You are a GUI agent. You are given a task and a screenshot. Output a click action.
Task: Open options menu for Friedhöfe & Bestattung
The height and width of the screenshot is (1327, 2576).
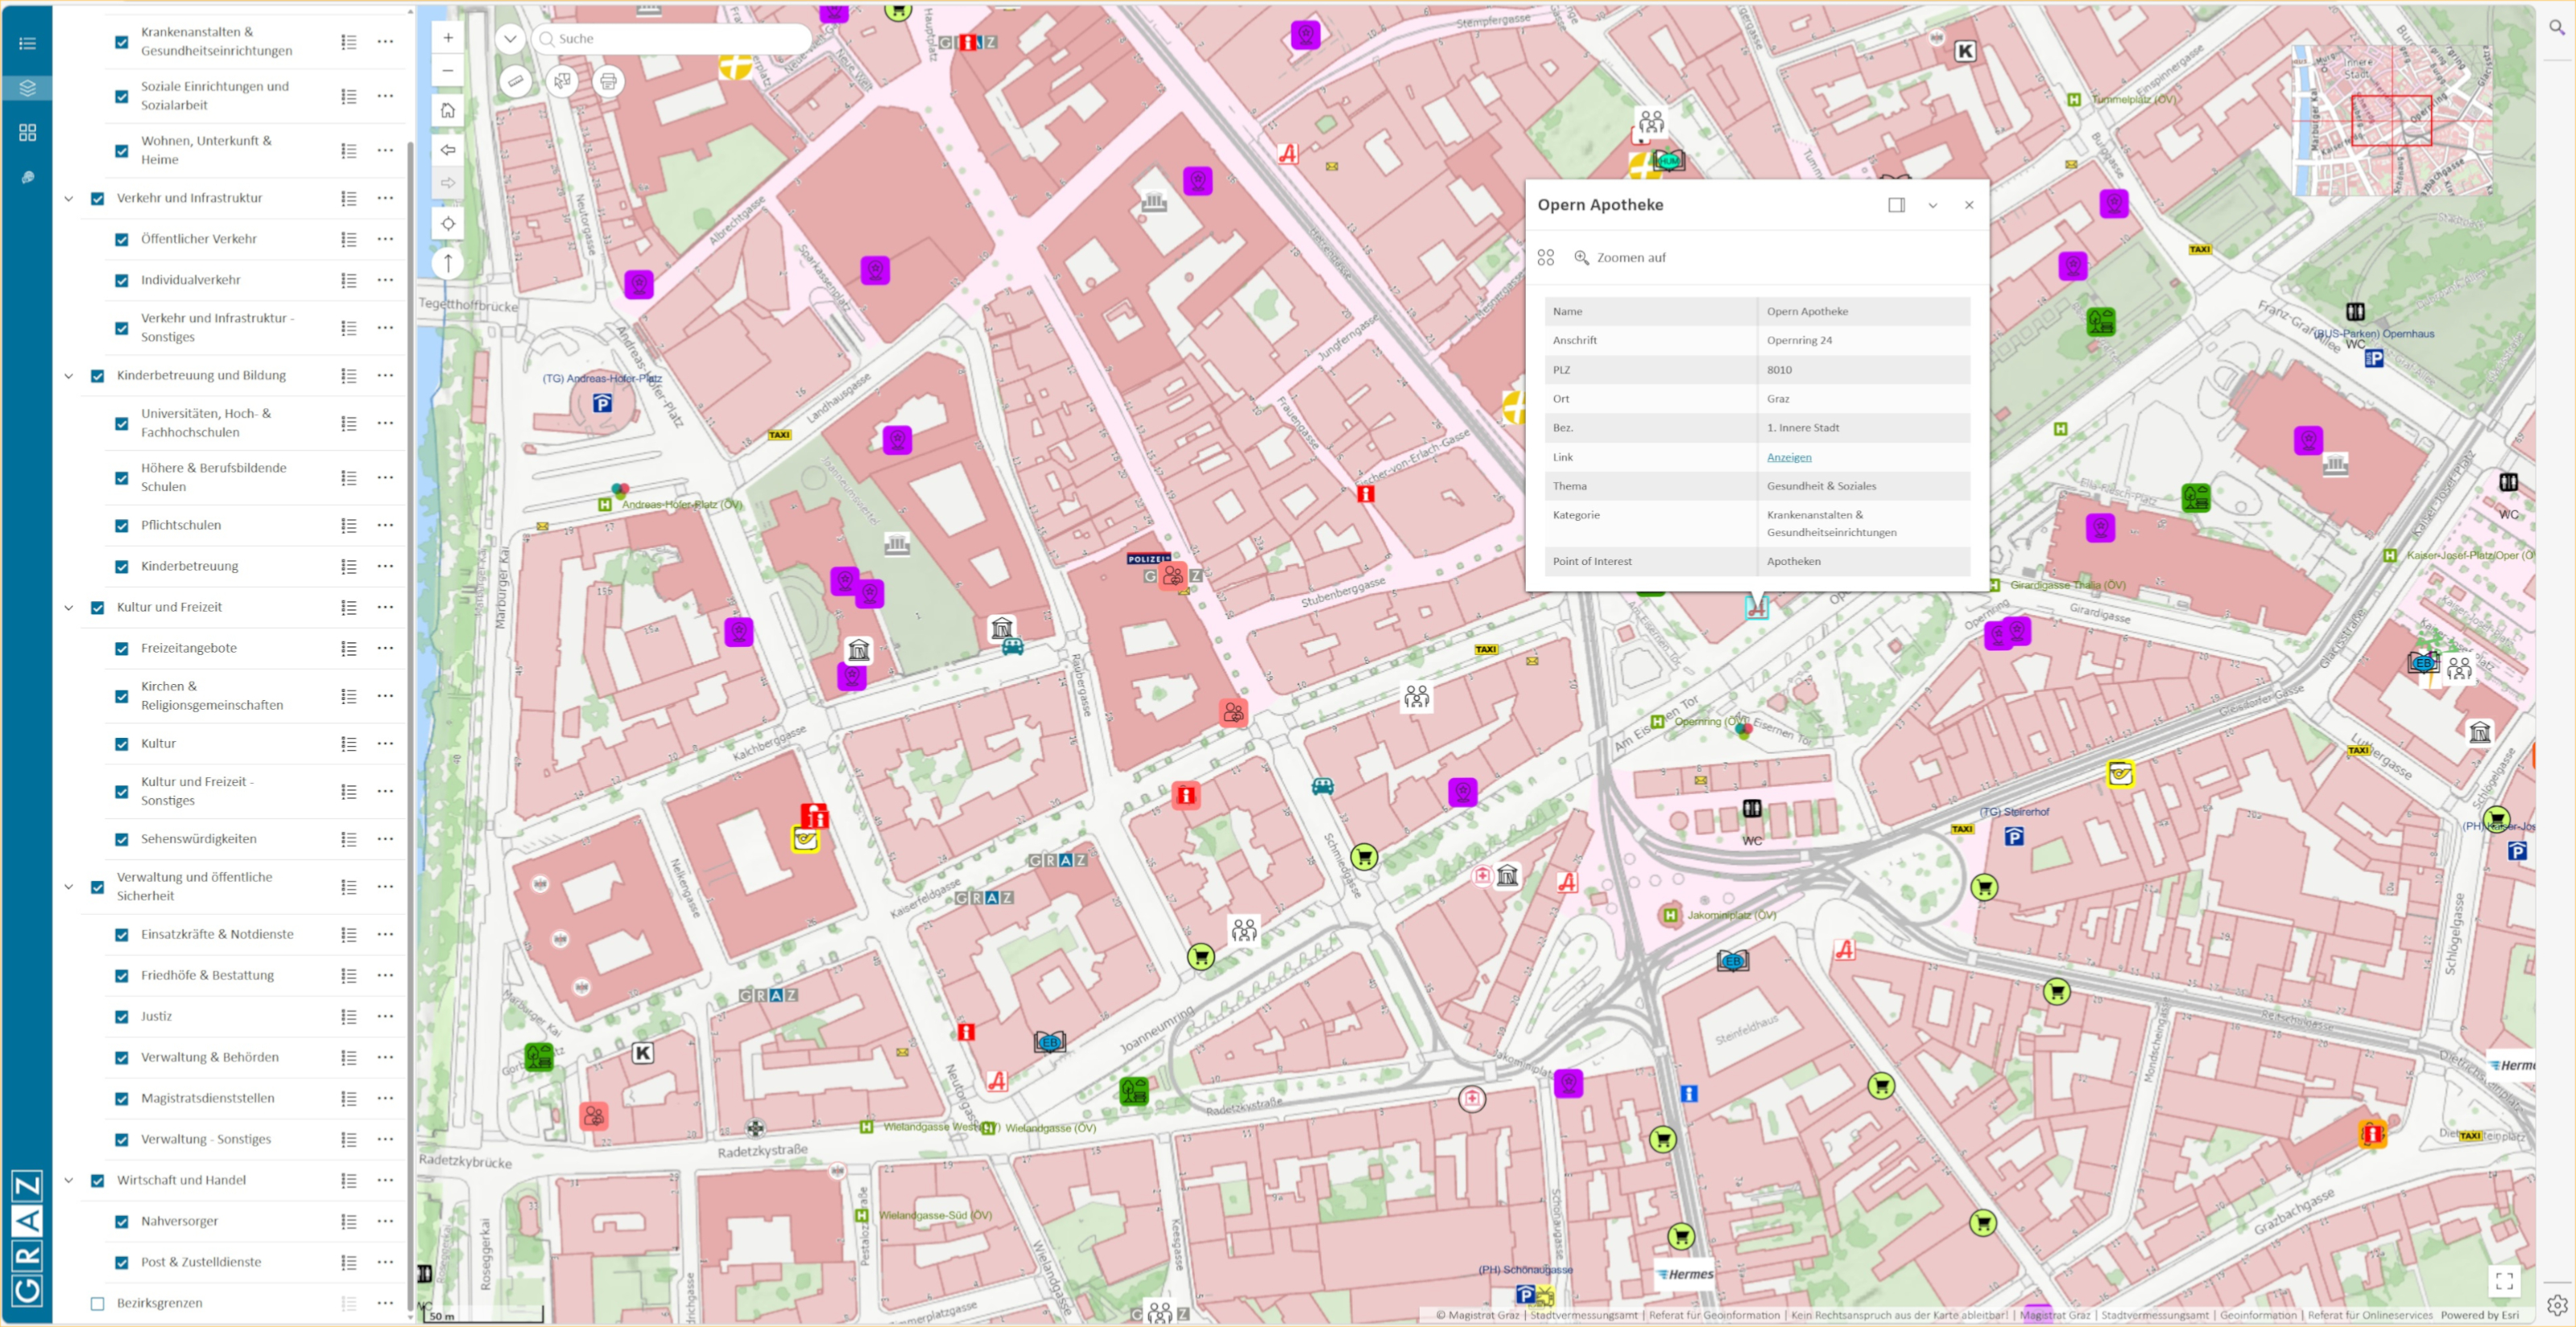tap(386, 976)
